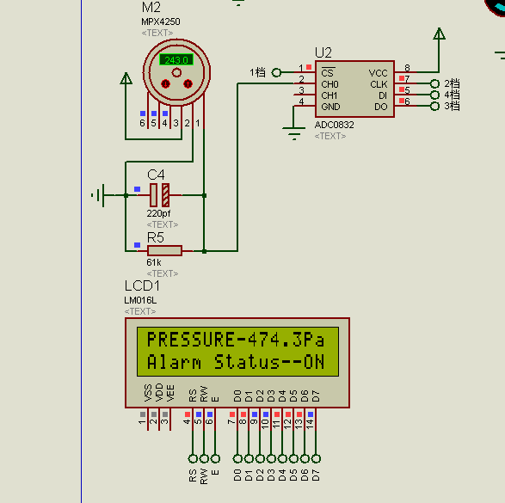
Task: Click the 220pf capacitor value label
Action: [158, 213]
